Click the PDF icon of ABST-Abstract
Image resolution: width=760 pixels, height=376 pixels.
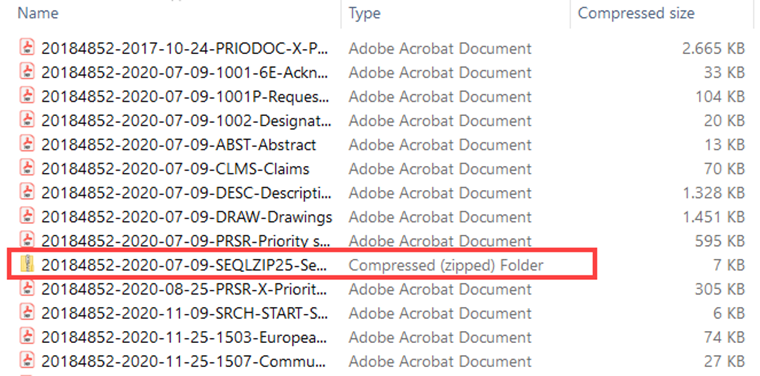[x=27, y=144]
